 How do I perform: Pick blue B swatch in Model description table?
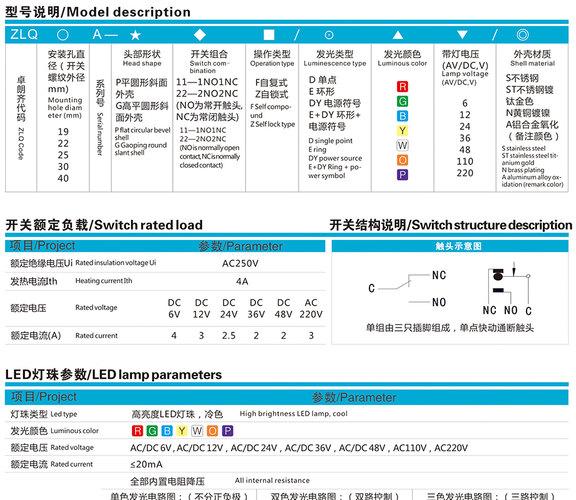tap(403, 116)
